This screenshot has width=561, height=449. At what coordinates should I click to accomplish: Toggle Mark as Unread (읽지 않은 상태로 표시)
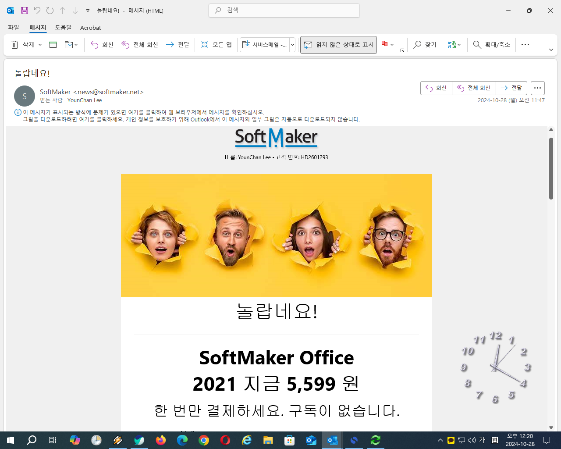pyautogui.click(x=338, y=45)
